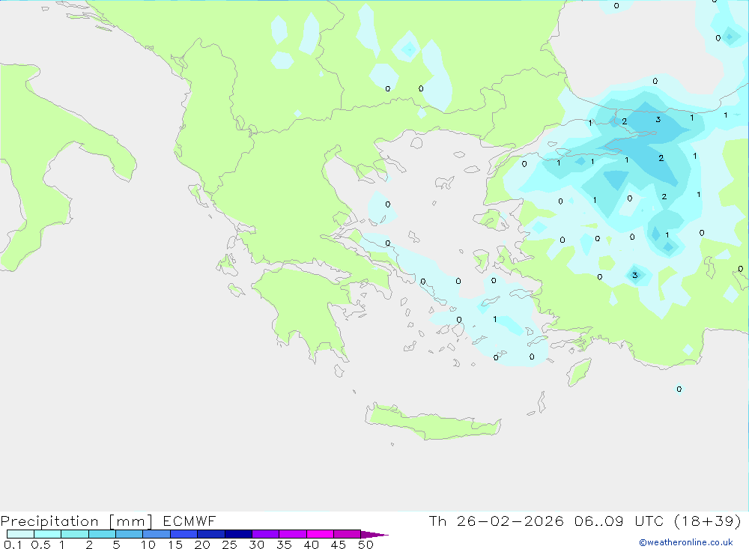Click the 'Precipitation [mm]' title text
The width and height of the screenshot is (749, 549).
pos(76,521)
